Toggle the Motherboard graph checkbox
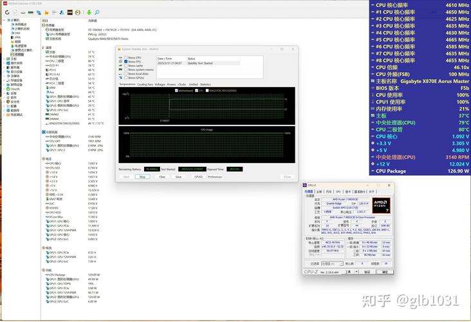Image resolution: width=471 pixels, height=322 pixels. click(x=176, y=91)
